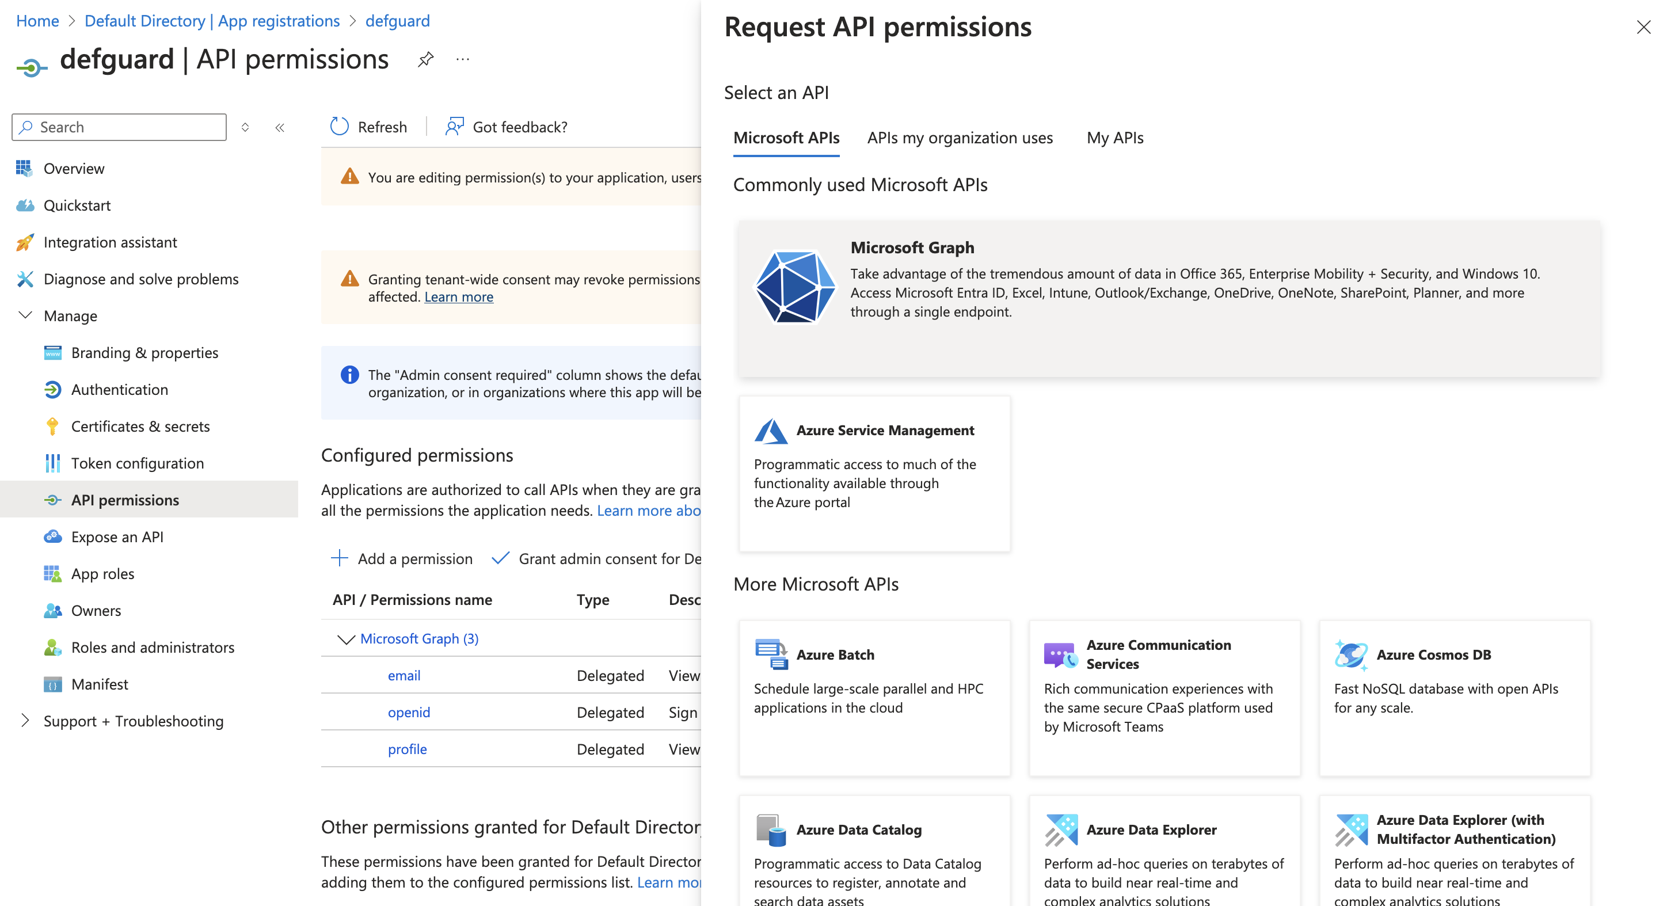
Task: Click the pin icon beside page title
Action: 425,59
